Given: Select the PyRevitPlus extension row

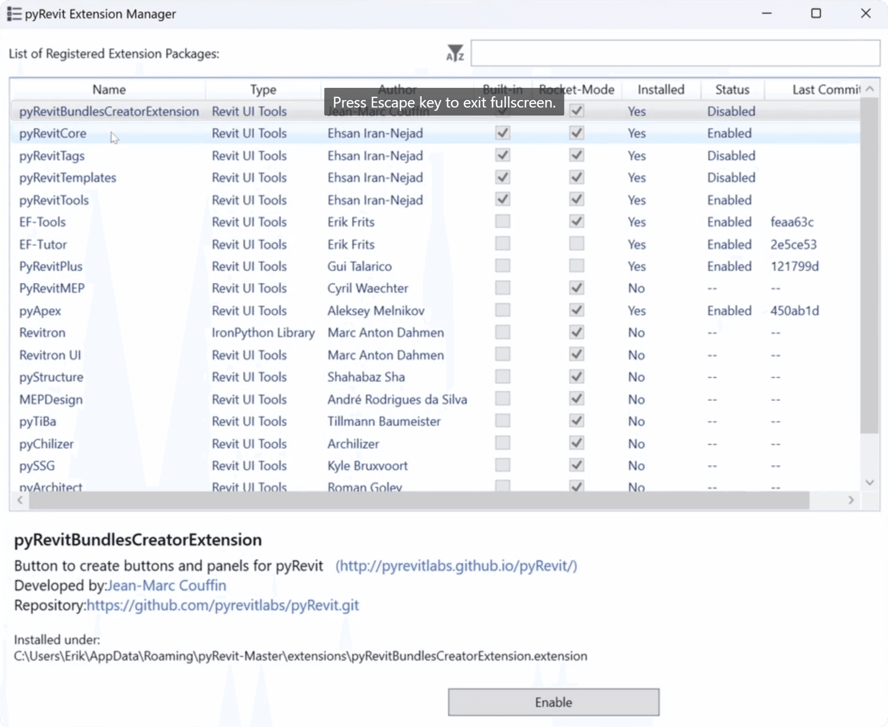Looking at the screenshot, I should [436, 266].
